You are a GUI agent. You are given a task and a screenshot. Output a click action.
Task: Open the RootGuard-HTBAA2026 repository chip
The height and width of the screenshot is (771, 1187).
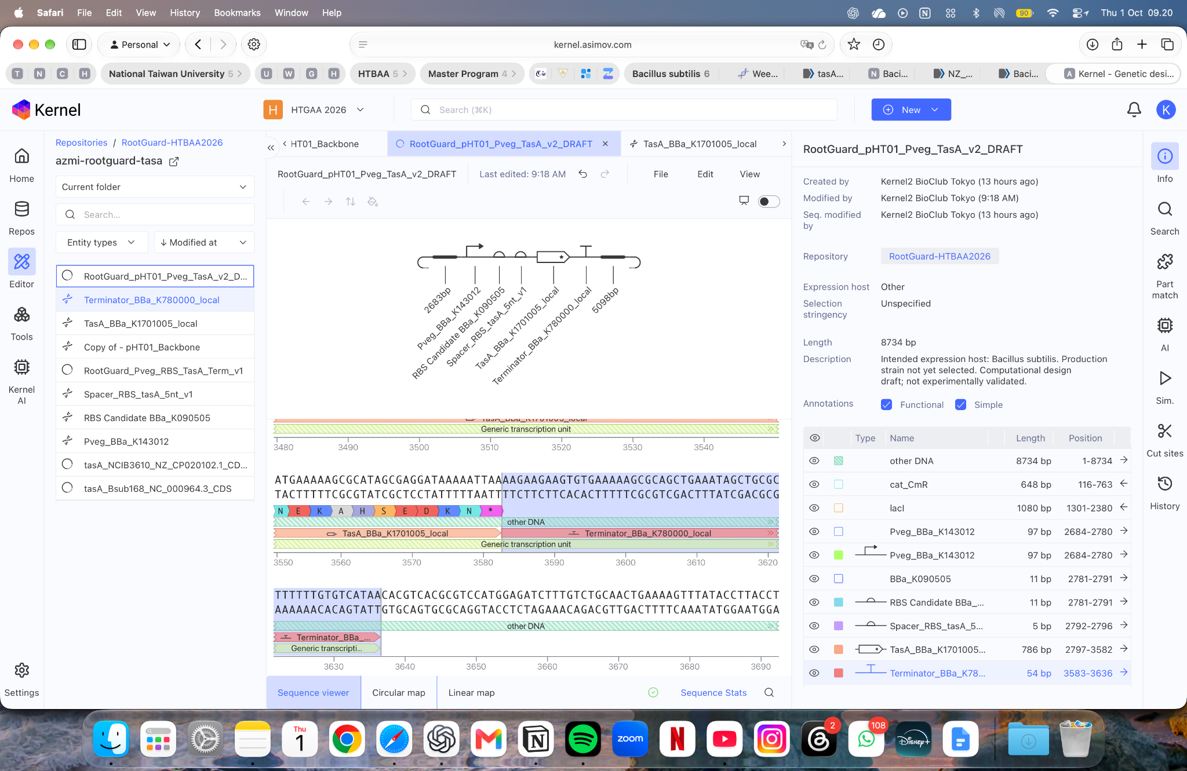pos(940,256)
